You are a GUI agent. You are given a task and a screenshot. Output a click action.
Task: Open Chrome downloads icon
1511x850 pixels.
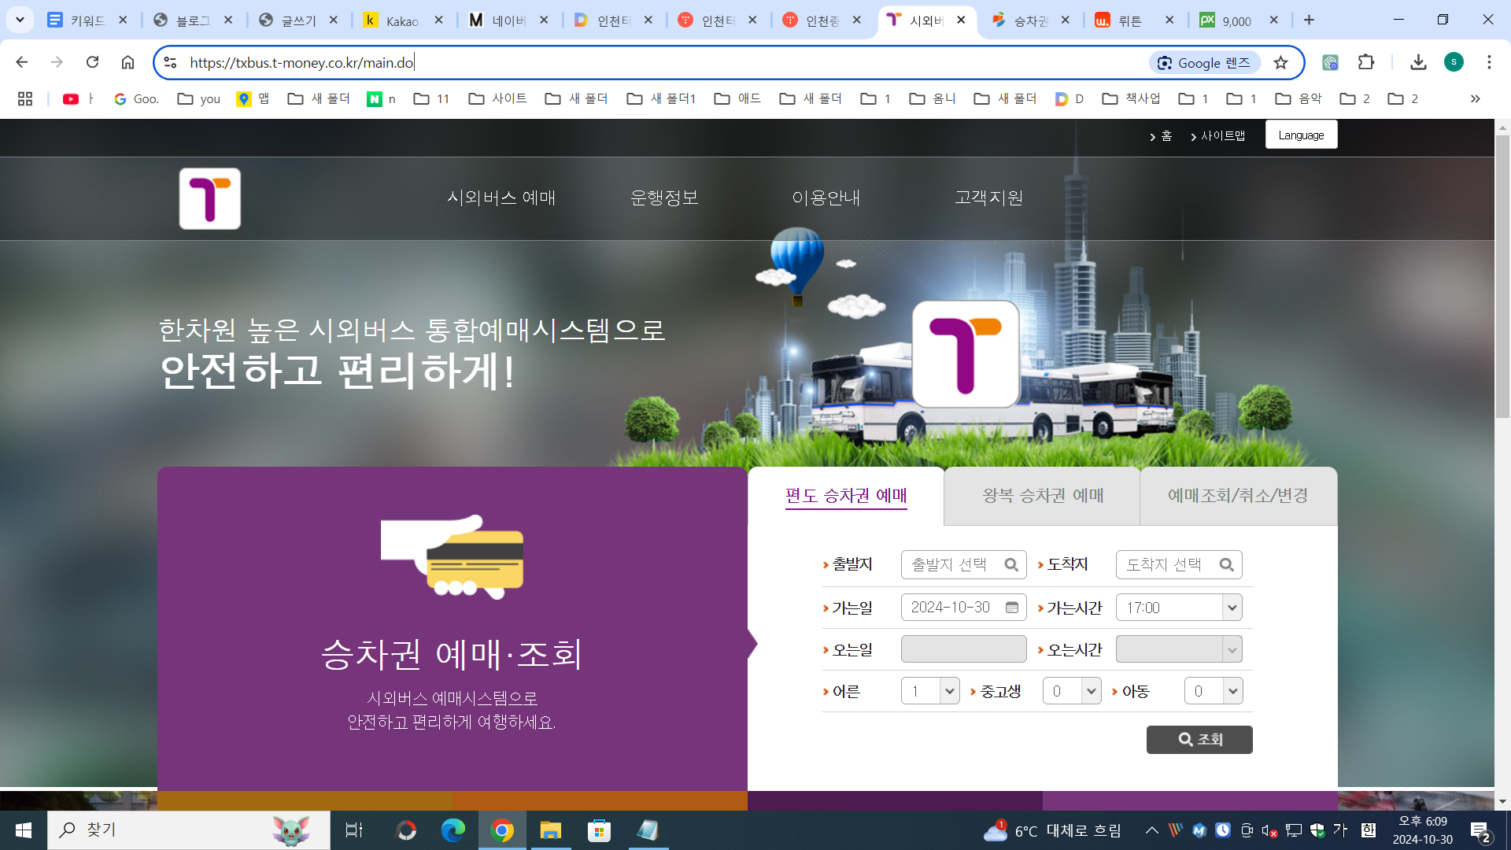tap(1418, 63)
